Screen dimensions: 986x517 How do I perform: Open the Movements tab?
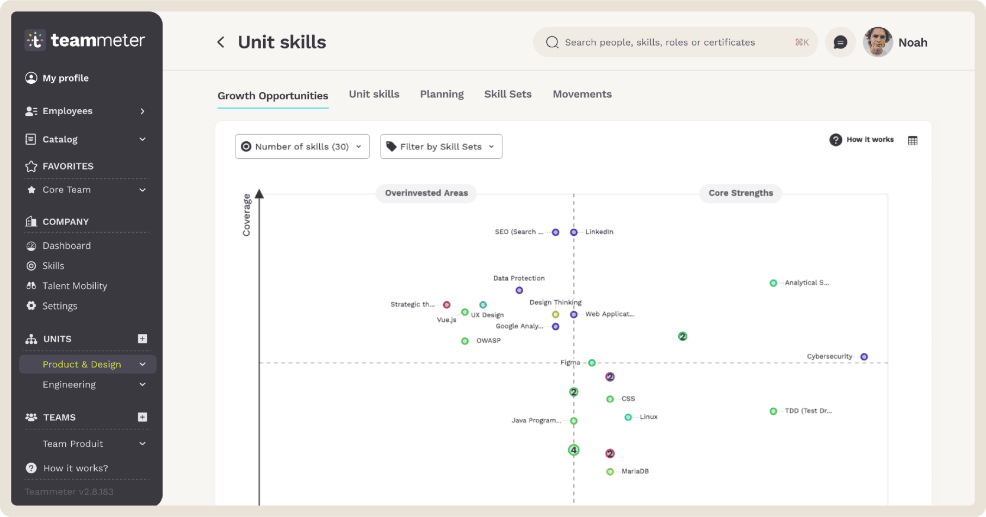tap(582, 94)
